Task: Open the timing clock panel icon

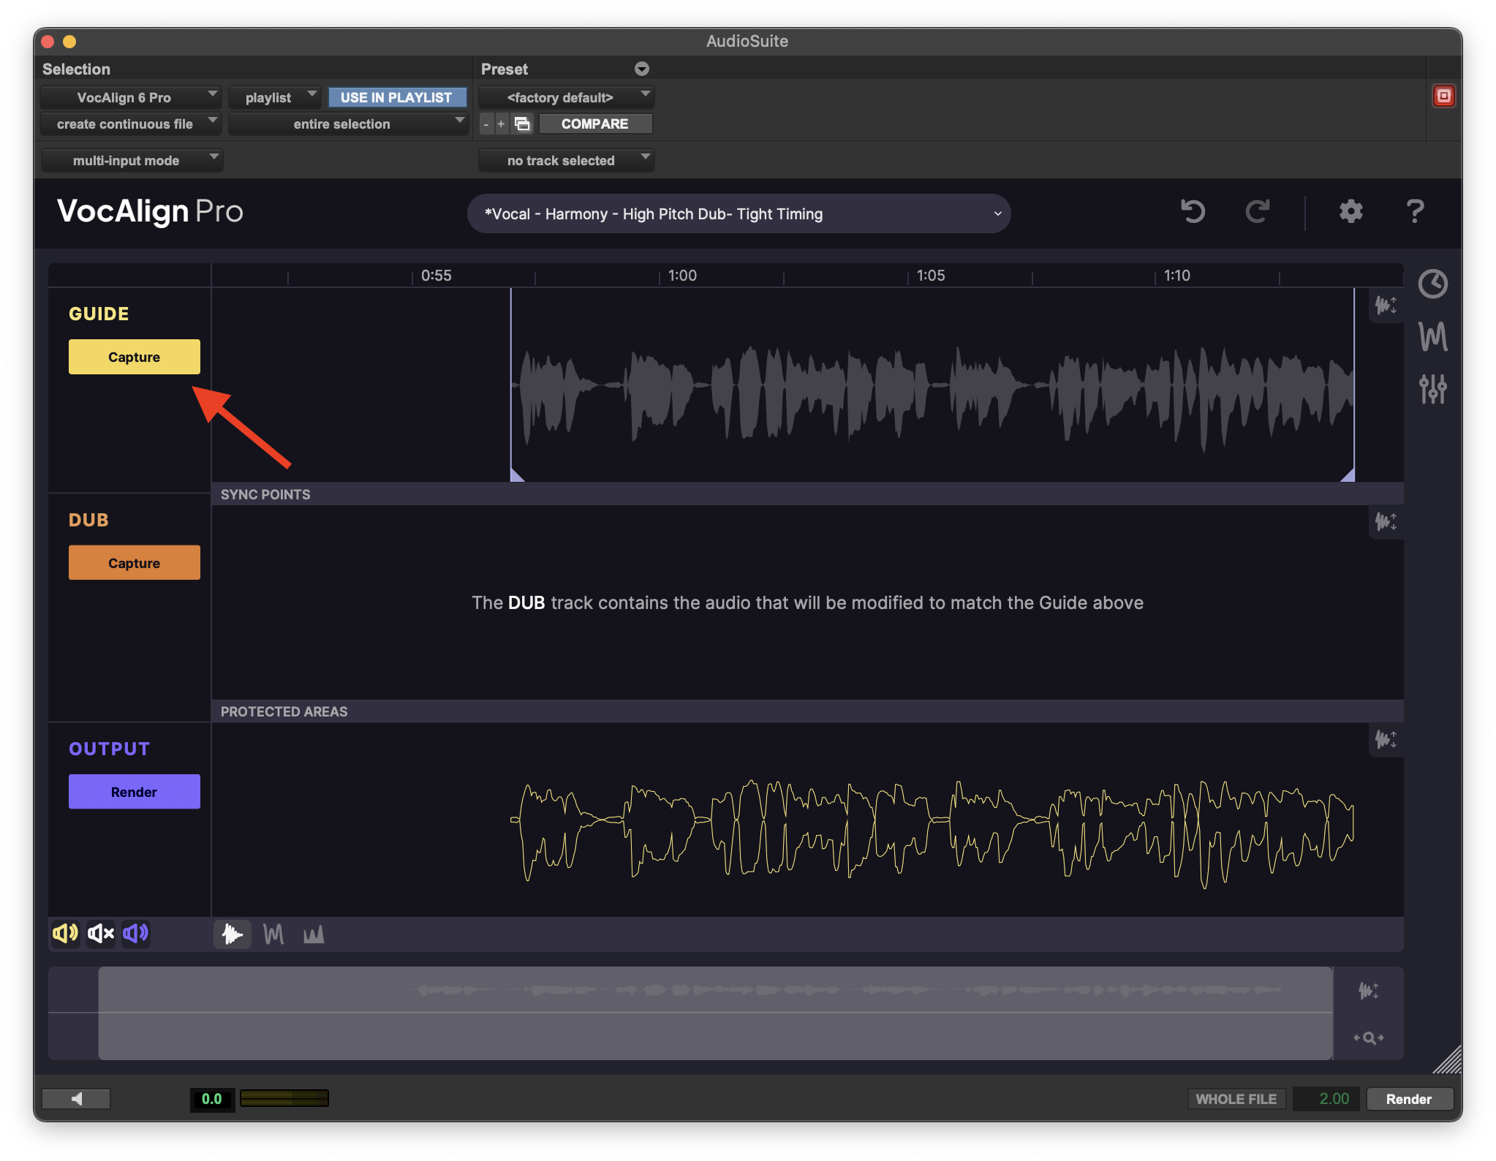Action: click(x=1432, y=284)
